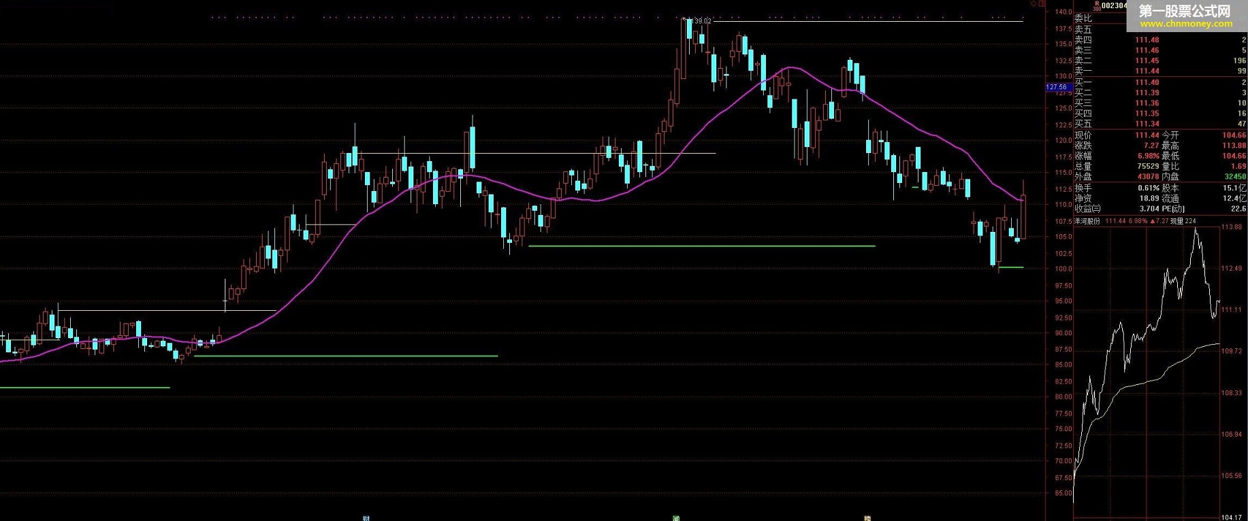Viewport: 1248px width, 521px height.
Task: Click the 买五 price 111.34
Action: (1147, 124)
